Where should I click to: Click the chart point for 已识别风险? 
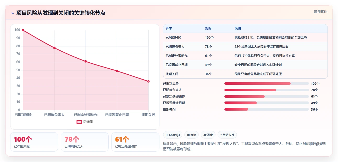(23, 30)
